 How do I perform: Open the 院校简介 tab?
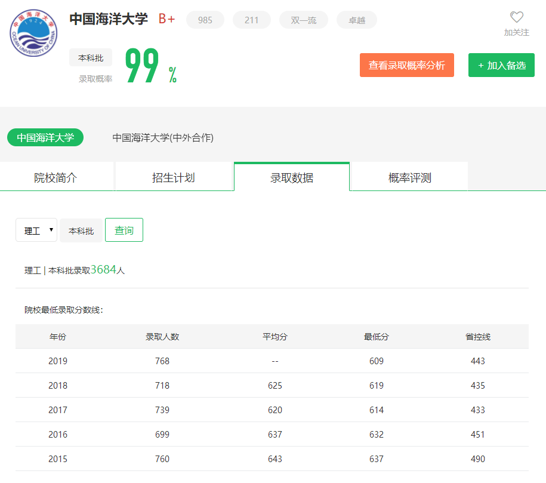click(55, 177)
